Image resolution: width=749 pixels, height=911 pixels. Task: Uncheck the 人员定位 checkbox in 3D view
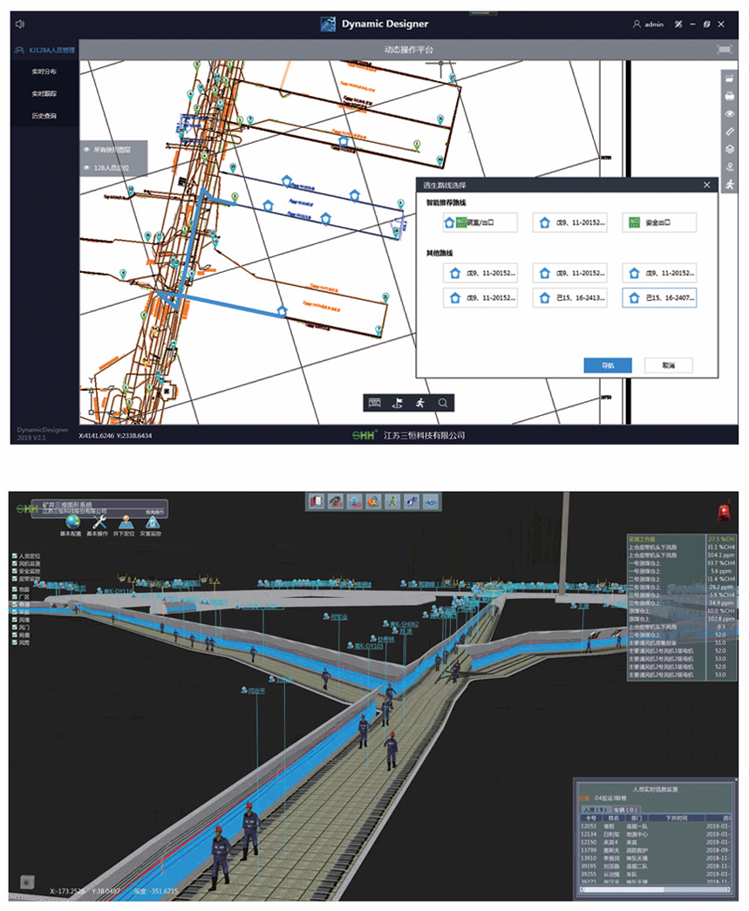tap(15, 555)
